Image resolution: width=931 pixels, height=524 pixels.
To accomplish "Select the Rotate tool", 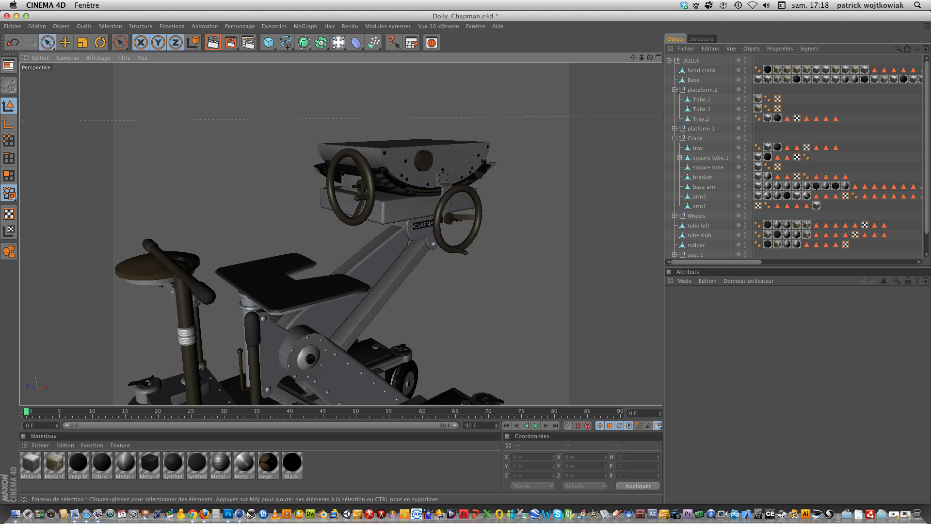I will [x=100, y=43].
